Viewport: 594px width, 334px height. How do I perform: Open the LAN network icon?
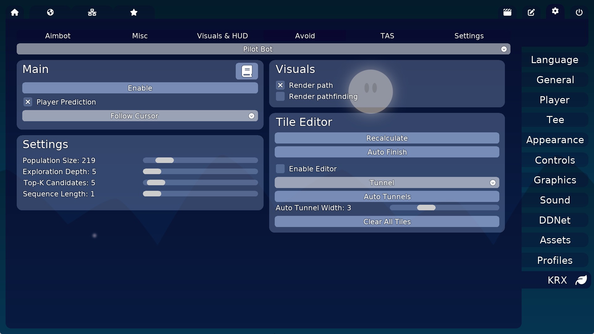pyautogui.click(x=92, y=12)
